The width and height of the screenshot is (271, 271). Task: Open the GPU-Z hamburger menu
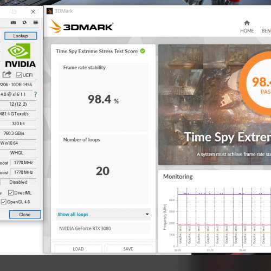click(36, 22)
